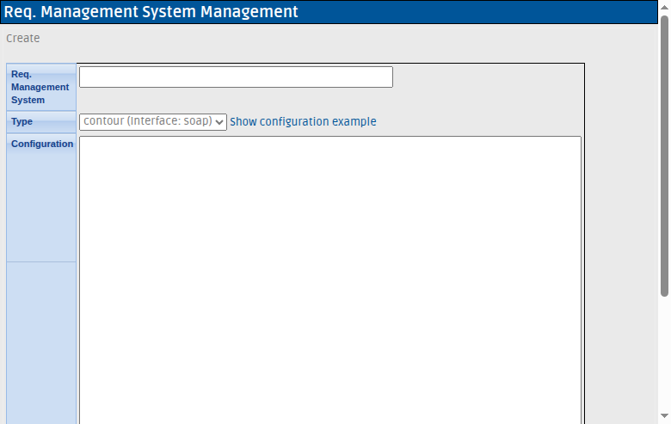Open the Type dropdown showing contour (Interface: soap)
Viewport: 671px width, 424px height.
pos(153,122)
